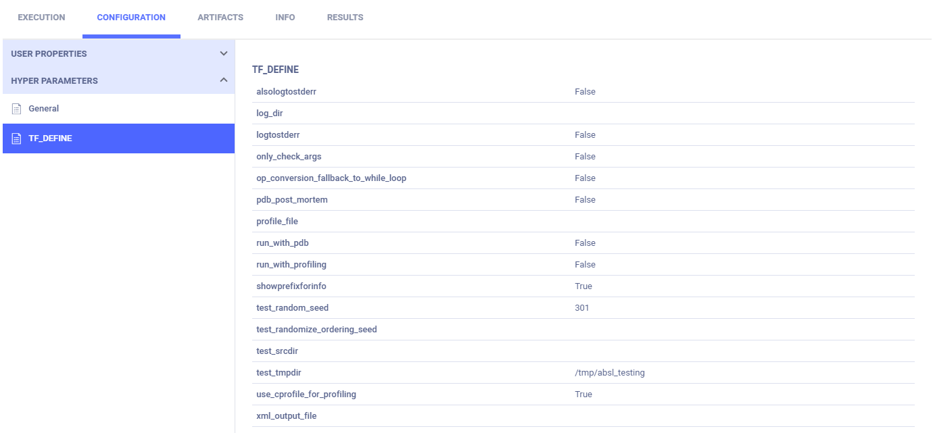
Task: Click the False value for run_with_pdb
Action: coord(585,243)
